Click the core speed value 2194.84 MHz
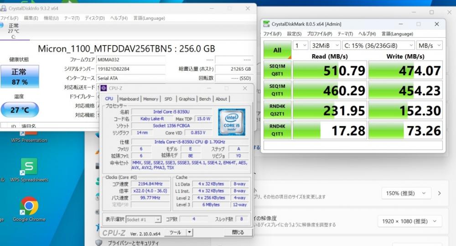Viewport: 456px width, 246px height. point(150,184)
